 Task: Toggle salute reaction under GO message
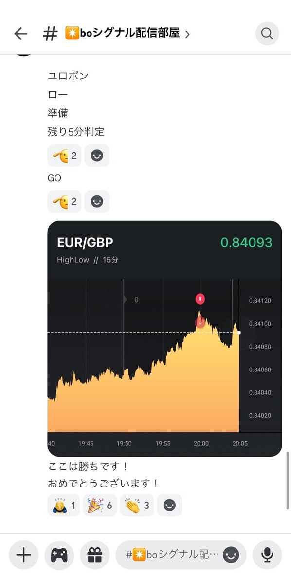pyautogui.click(x=64, y=201)
